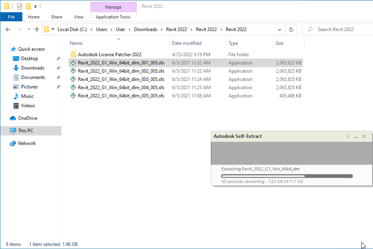Expand the recent locations dropdown arrow
The width and height of the screenshot is (373, 249).
pos(28,29)
